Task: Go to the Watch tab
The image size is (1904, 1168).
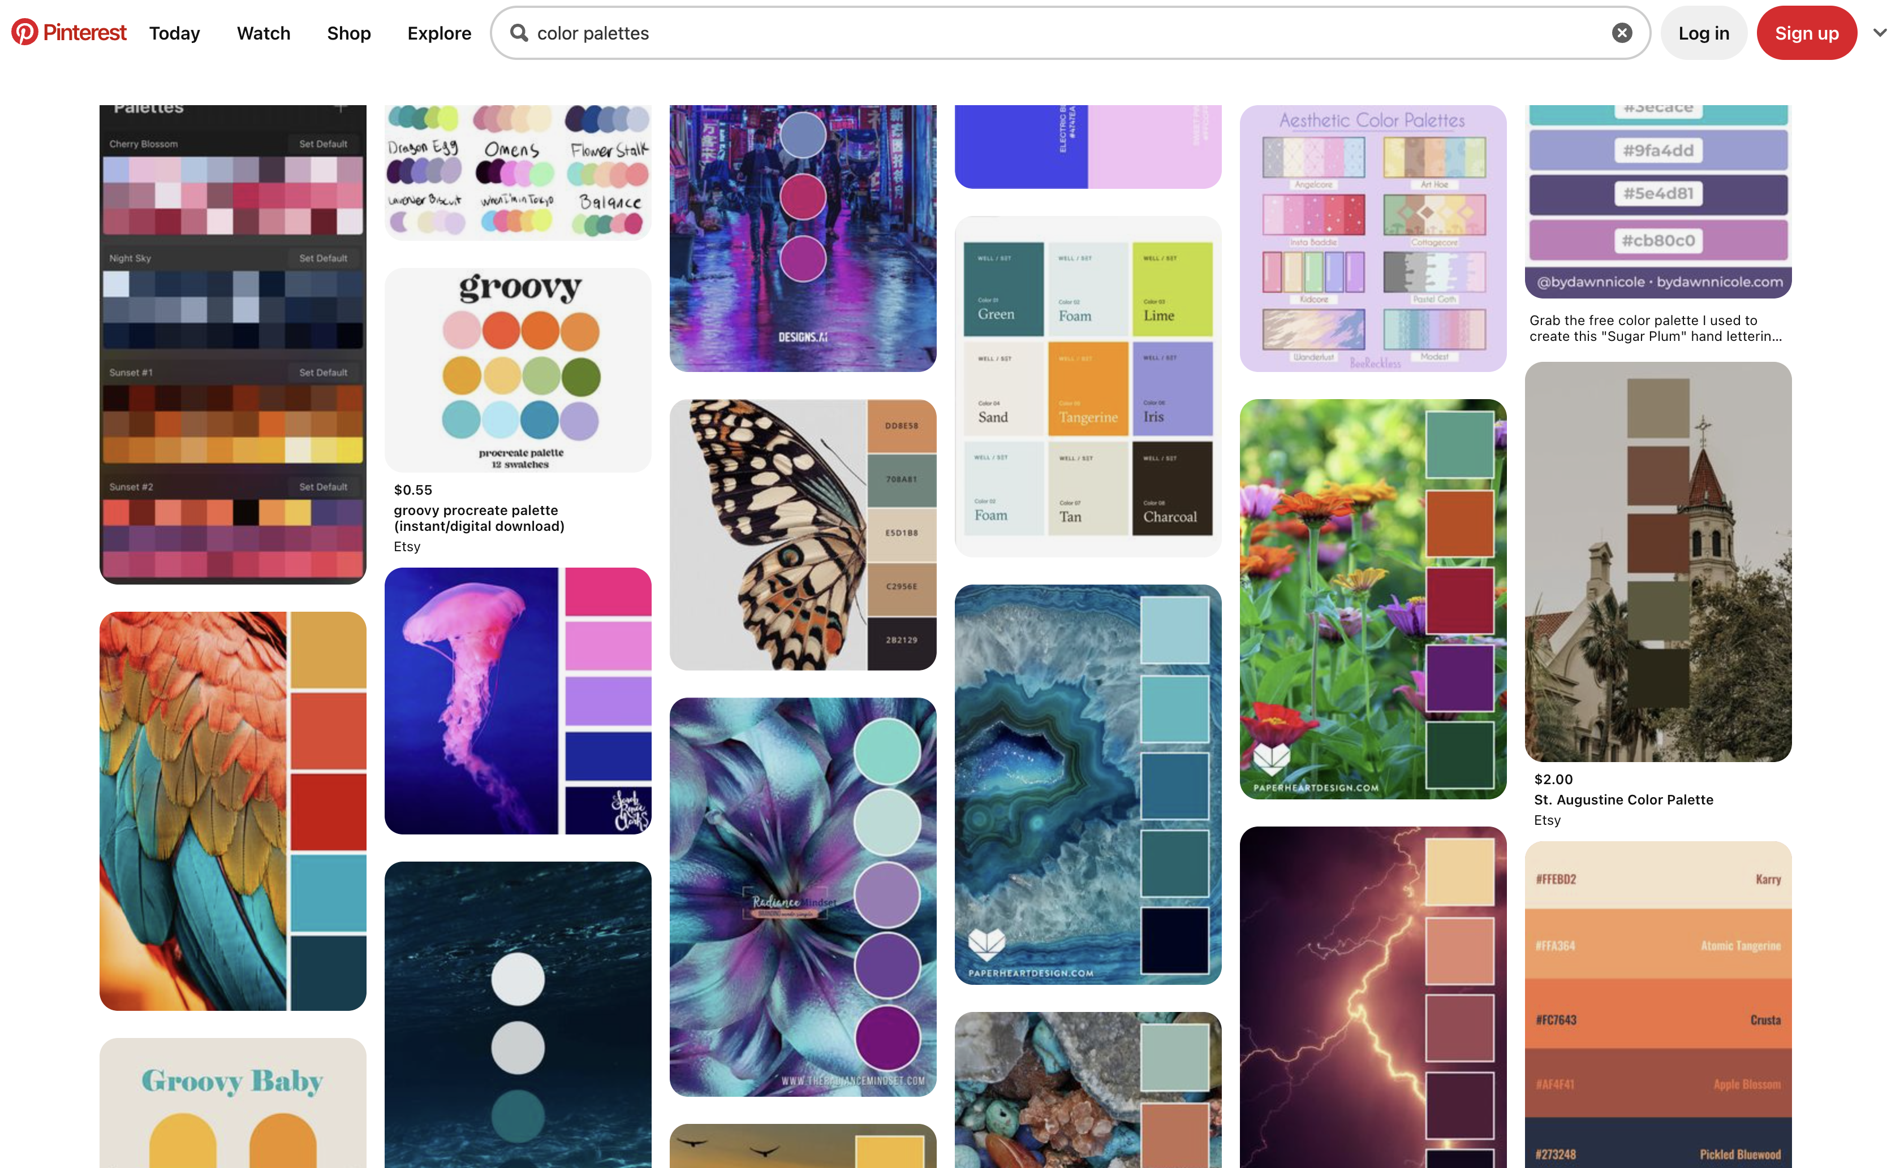Action: [264, 33]
